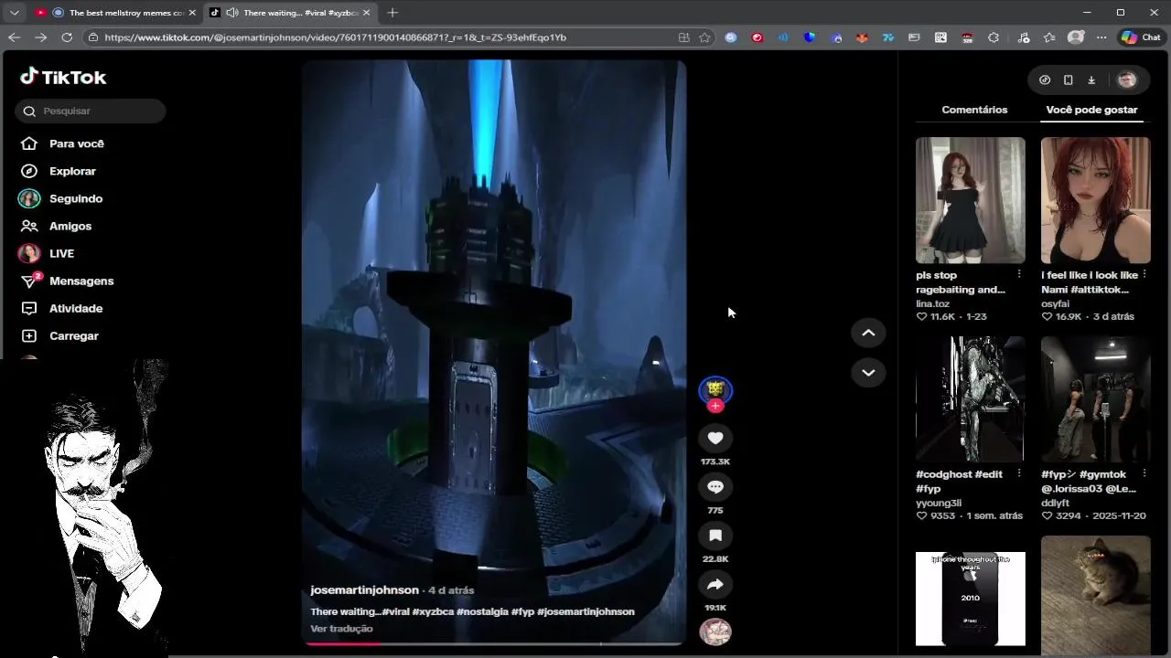The height and width of the screenshot is (658, 1171).
Task: Click the Pesquisar search field
Action: coord(91,111)
